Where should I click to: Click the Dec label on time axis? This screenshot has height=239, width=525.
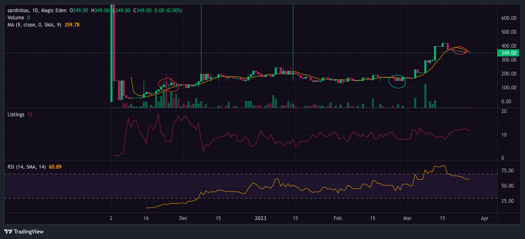[183, 218]
